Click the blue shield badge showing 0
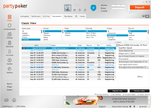151x108 pixels. pyautogui.click(x=93, y=8)
